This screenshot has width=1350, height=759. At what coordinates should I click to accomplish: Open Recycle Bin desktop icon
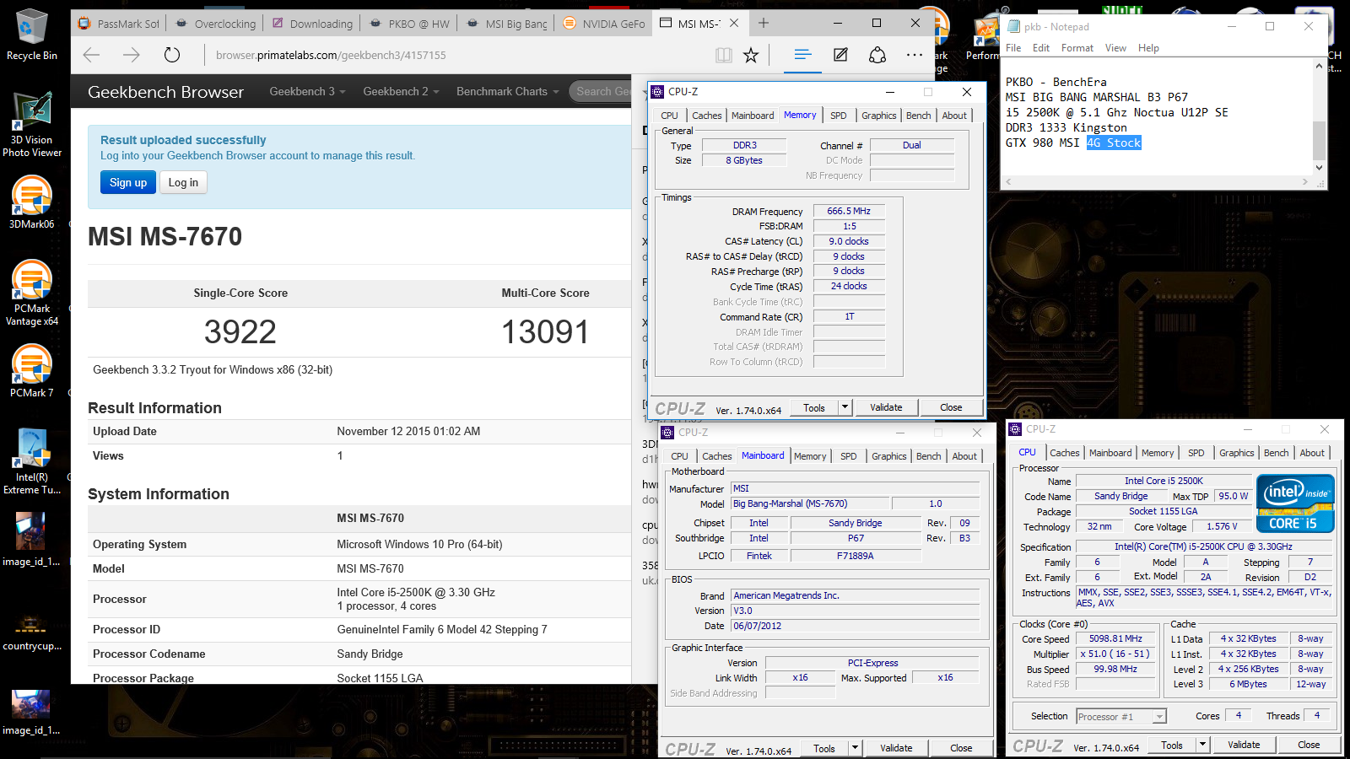(31, 35)
